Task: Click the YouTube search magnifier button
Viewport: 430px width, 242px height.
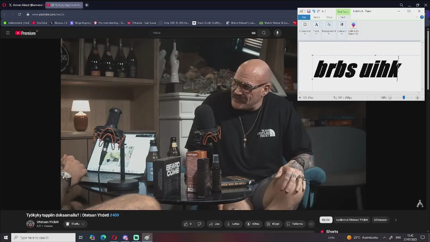Action: click(x=264, y=33)
